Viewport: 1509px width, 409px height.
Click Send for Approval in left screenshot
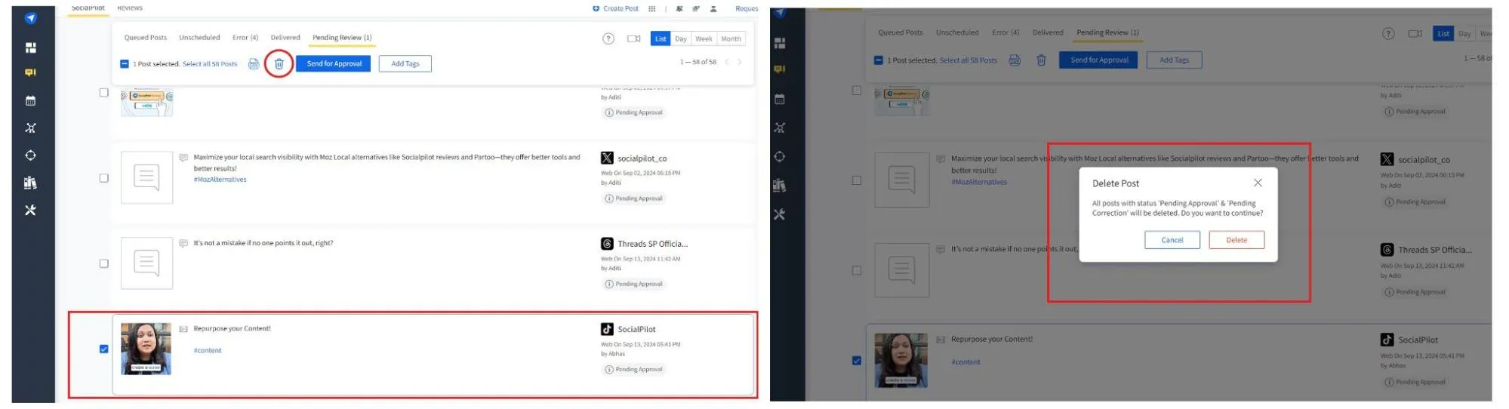pyautogui.click(x=334, y=64)
